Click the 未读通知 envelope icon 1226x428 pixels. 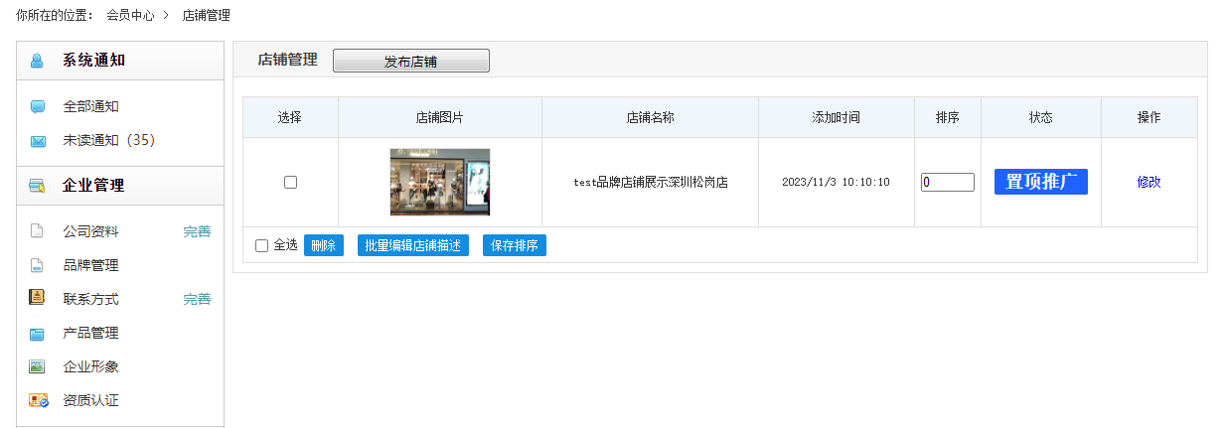(x=38, y=141)
